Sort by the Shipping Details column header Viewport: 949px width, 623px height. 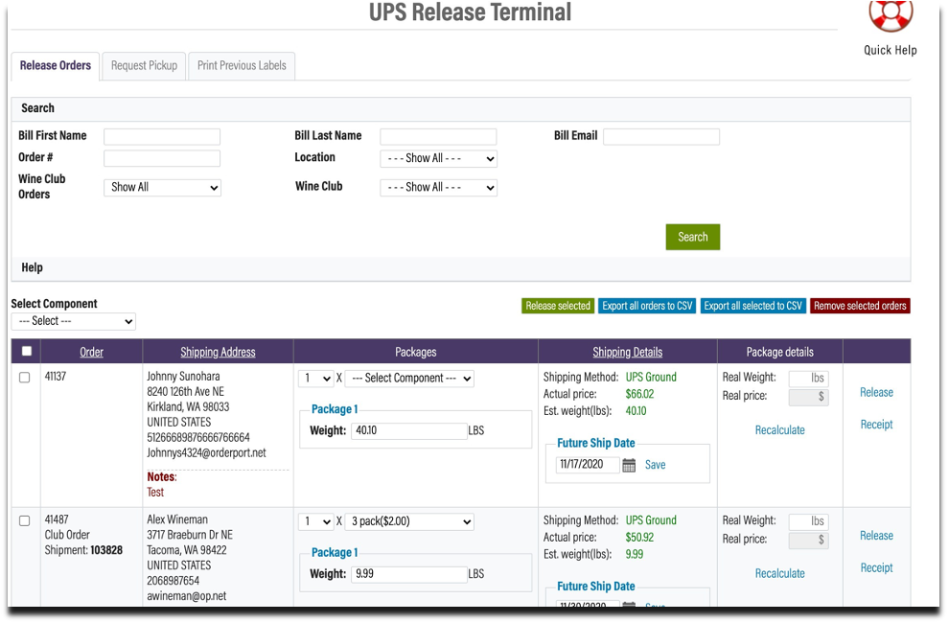click(x=627, y=353)
